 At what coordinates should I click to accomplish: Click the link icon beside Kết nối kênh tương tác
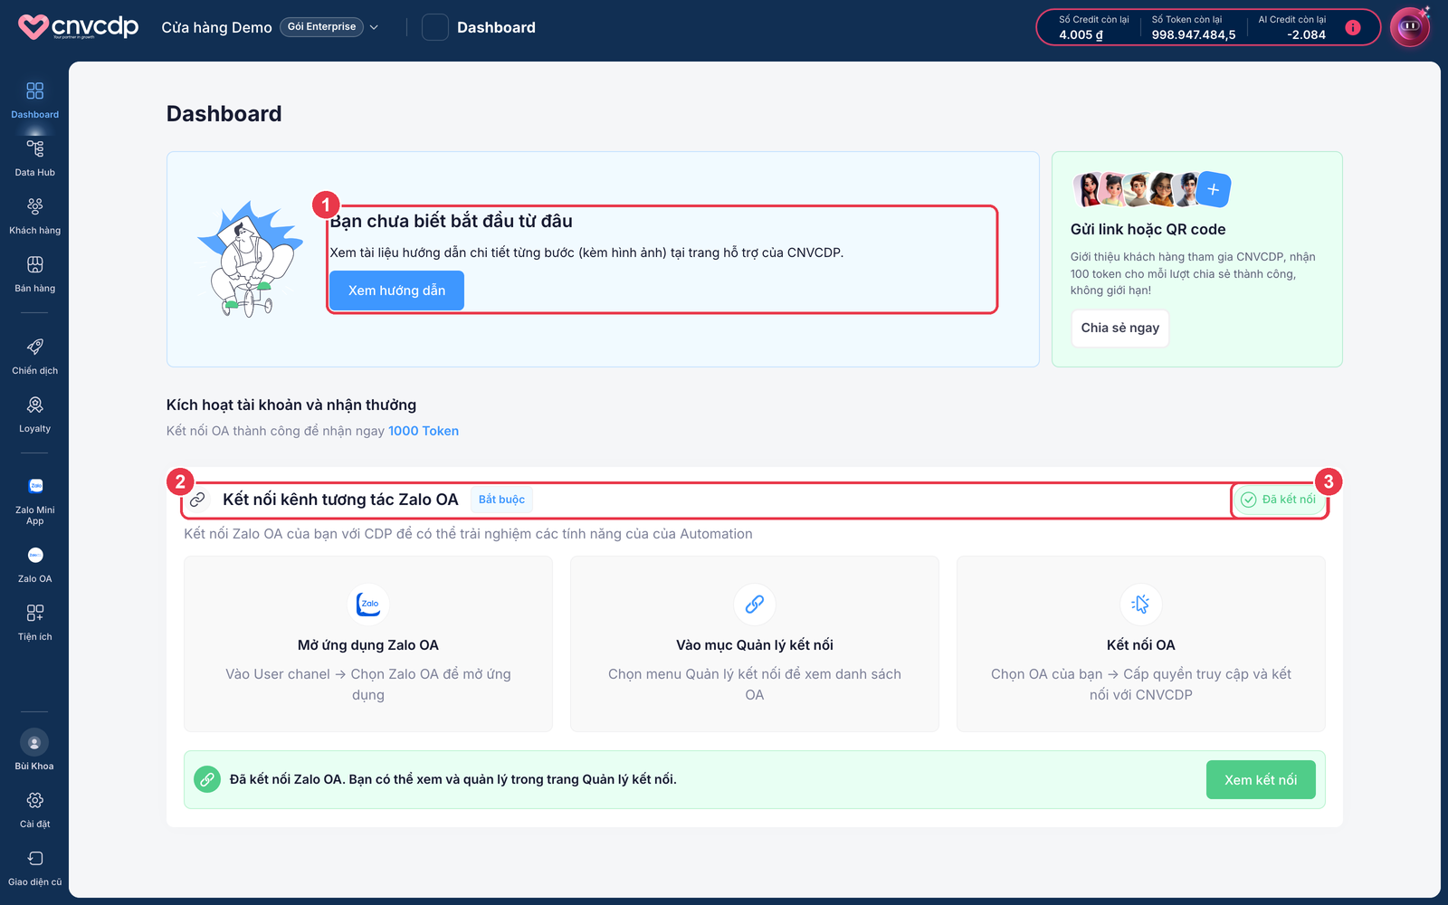tap(197, 500)
